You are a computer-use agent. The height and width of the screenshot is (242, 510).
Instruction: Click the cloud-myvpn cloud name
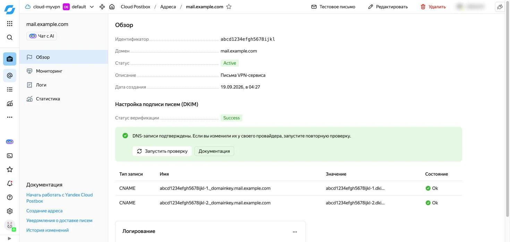tap(46, 7)
